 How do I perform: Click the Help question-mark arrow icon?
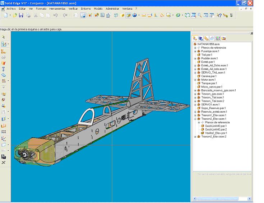pos(219,15)
